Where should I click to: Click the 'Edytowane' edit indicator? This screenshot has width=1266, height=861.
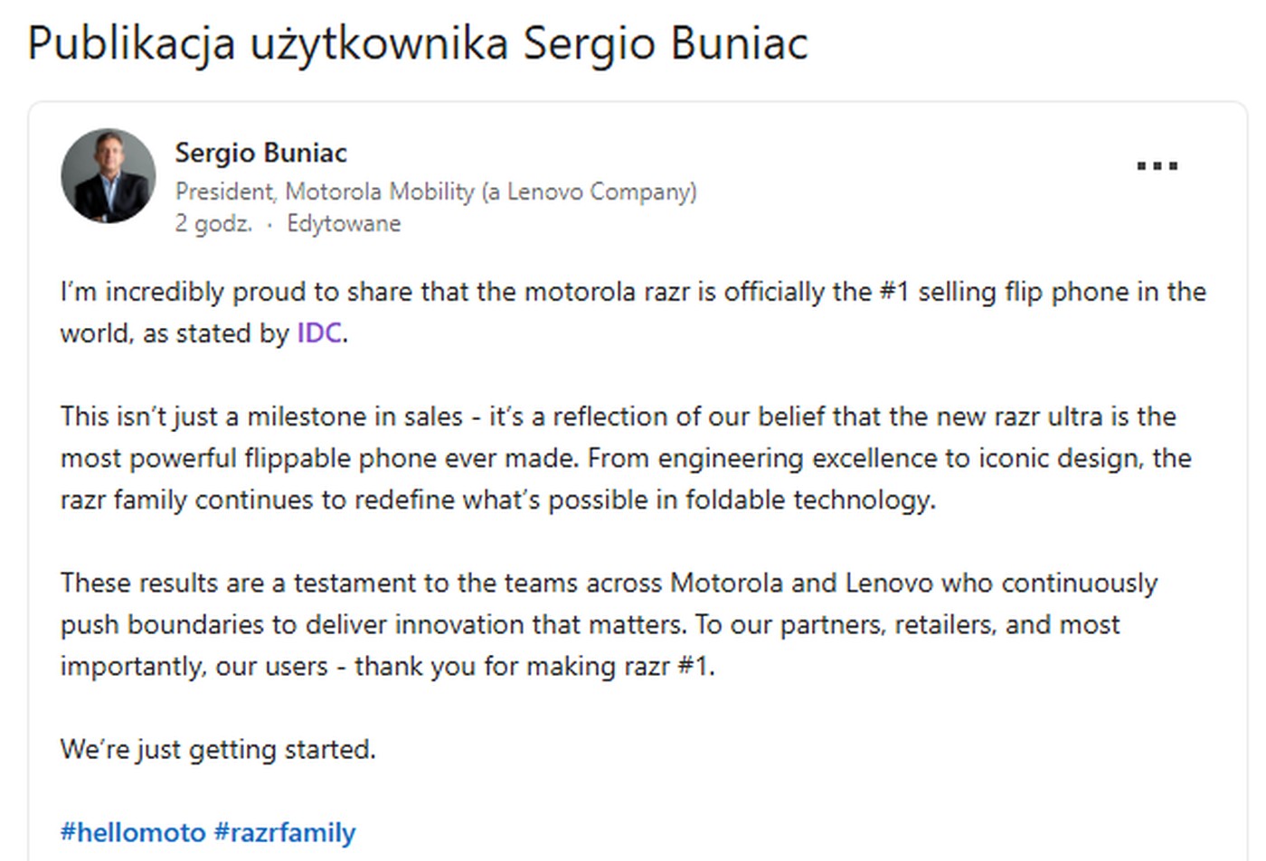(344, 222)
